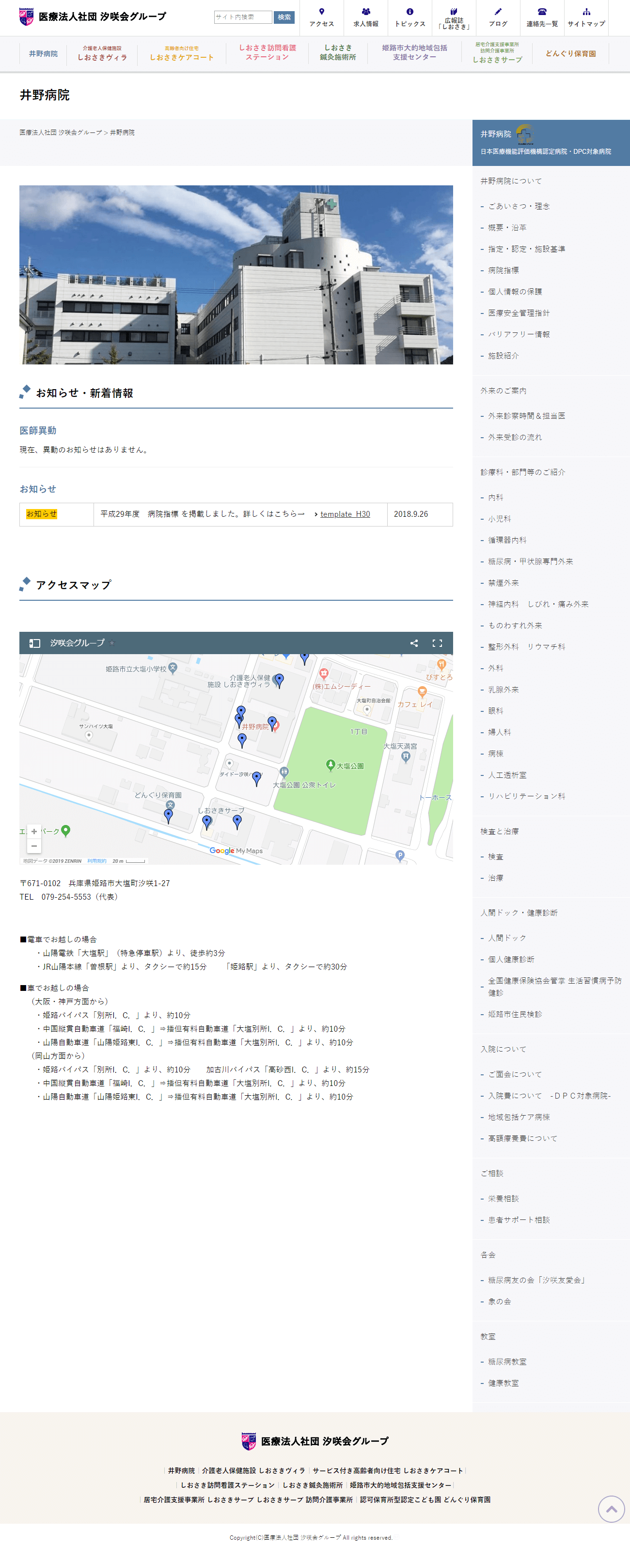
Task: Click the カフェ レイ restaurant marker
Action: [x=423, y=692]
